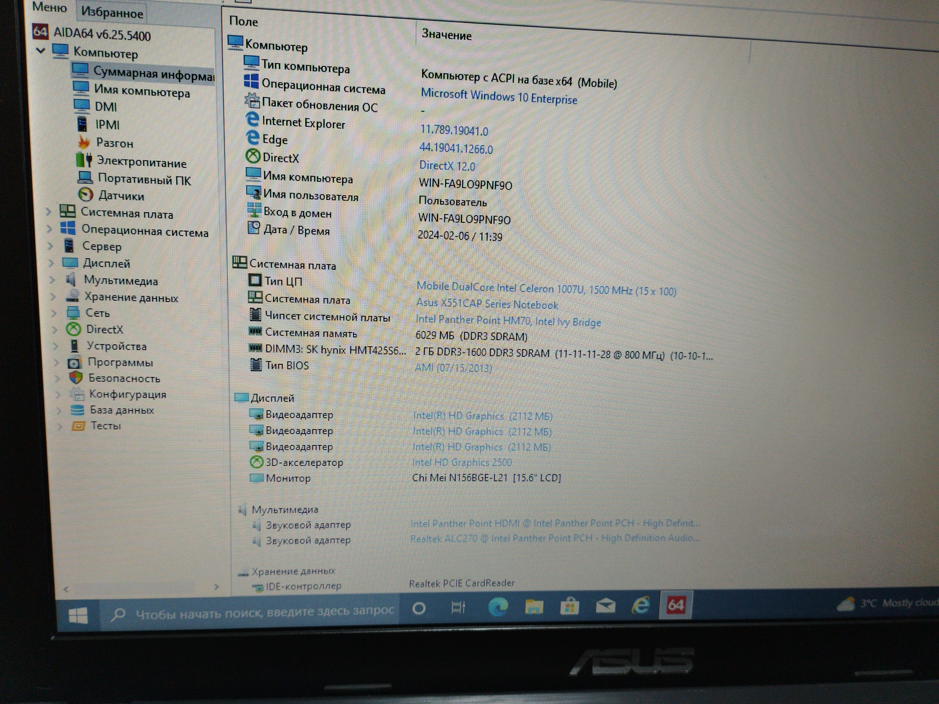Image resolution: width=939 pixels, height=704 pixels.
Task: Click the Windows Start button
Action: [78, 616]
